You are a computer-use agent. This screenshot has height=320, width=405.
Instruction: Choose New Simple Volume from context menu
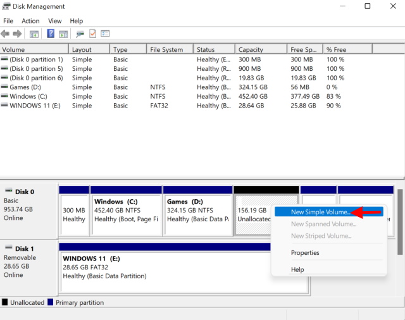(329, 212)
